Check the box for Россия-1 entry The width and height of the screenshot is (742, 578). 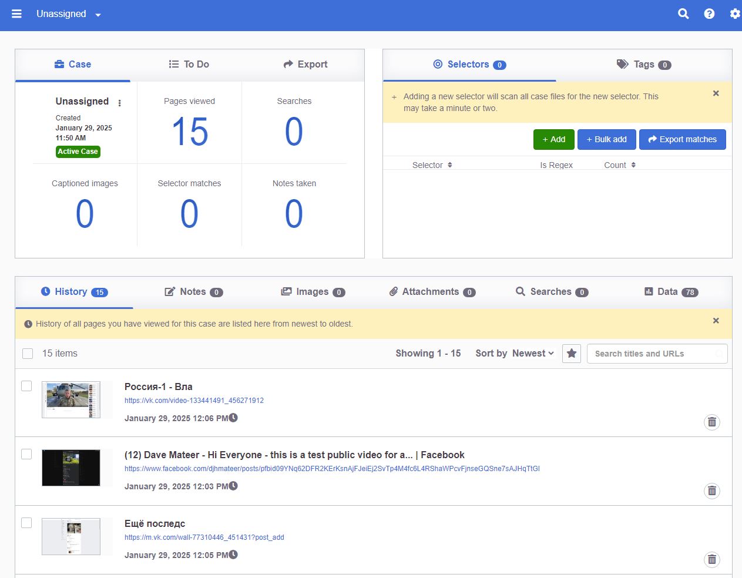(26, 386)
